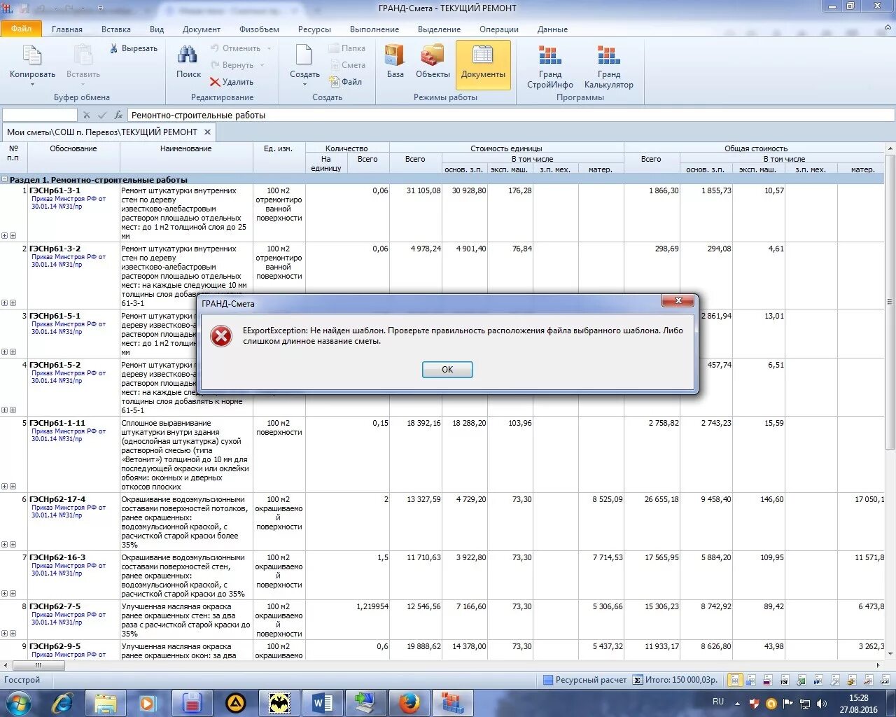Toggle the НР status bar icon
The height and width of the screenshot is (717, 896).
point(818,680)
